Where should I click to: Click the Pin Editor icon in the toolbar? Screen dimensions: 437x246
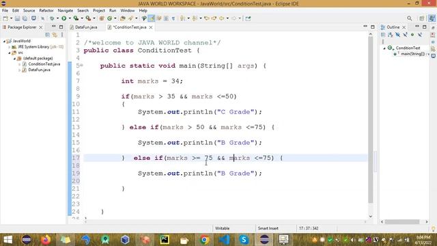point(248,18)
